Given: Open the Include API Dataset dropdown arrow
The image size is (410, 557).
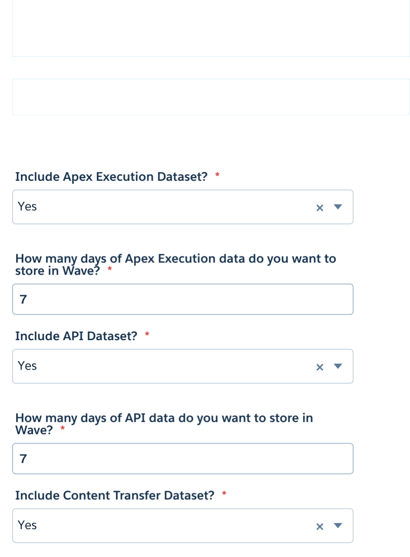Looking at the screenshot, I should click(x=338, y=367).
